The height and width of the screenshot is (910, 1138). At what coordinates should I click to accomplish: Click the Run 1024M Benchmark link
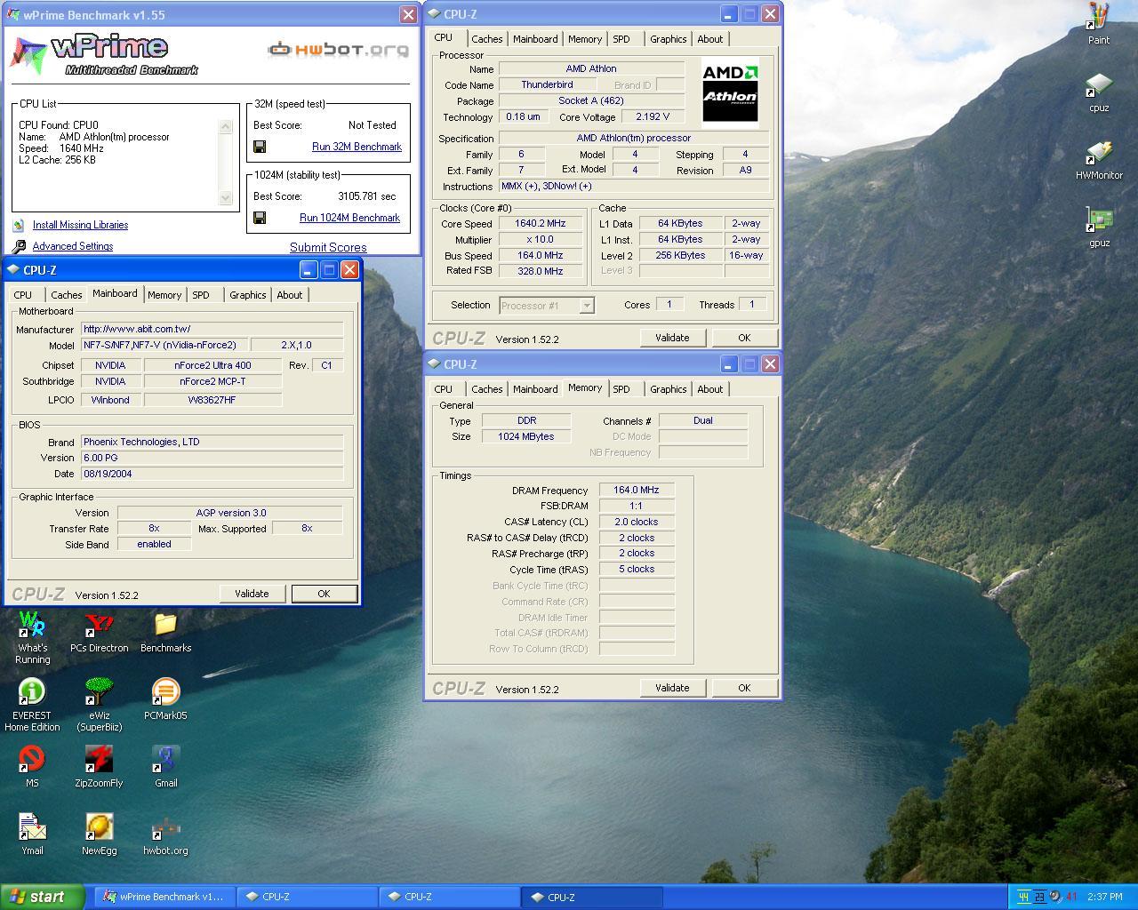point(349,218)
